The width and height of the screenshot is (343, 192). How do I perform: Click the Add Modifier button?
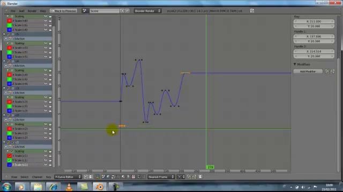point(308,71)
